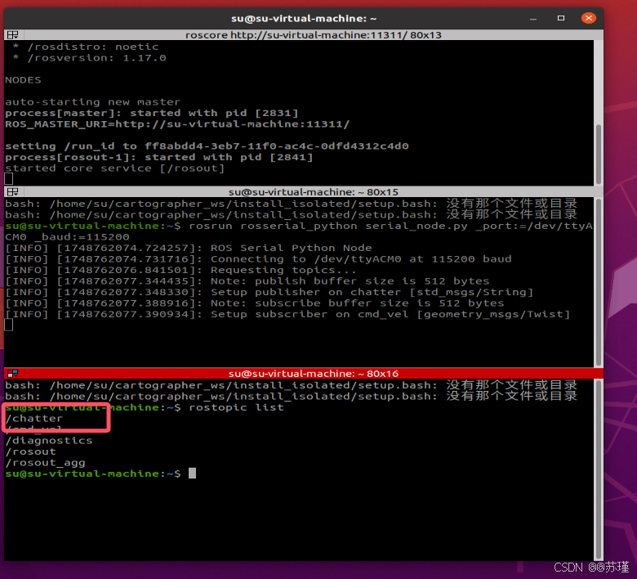Click the NODES heading
Screen dimensions: 637x579
point(23,80)
